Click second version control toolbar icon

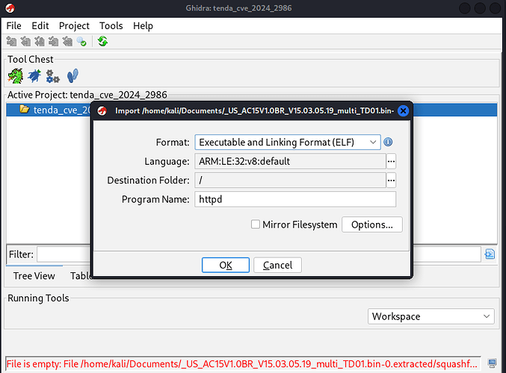tap(25, 42)
